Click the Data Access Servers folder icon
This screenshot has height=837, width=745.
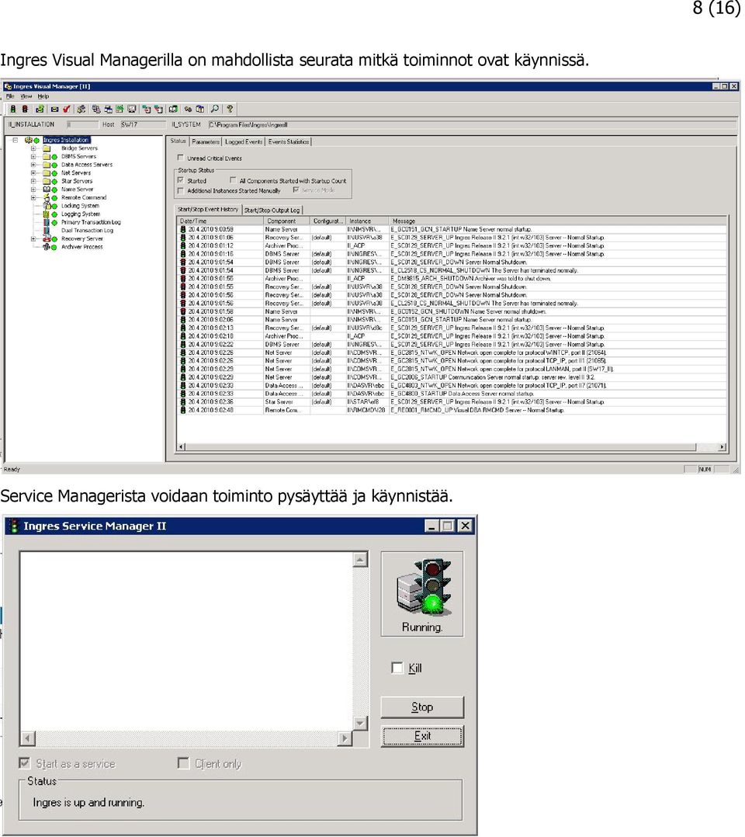click(47, 165)
